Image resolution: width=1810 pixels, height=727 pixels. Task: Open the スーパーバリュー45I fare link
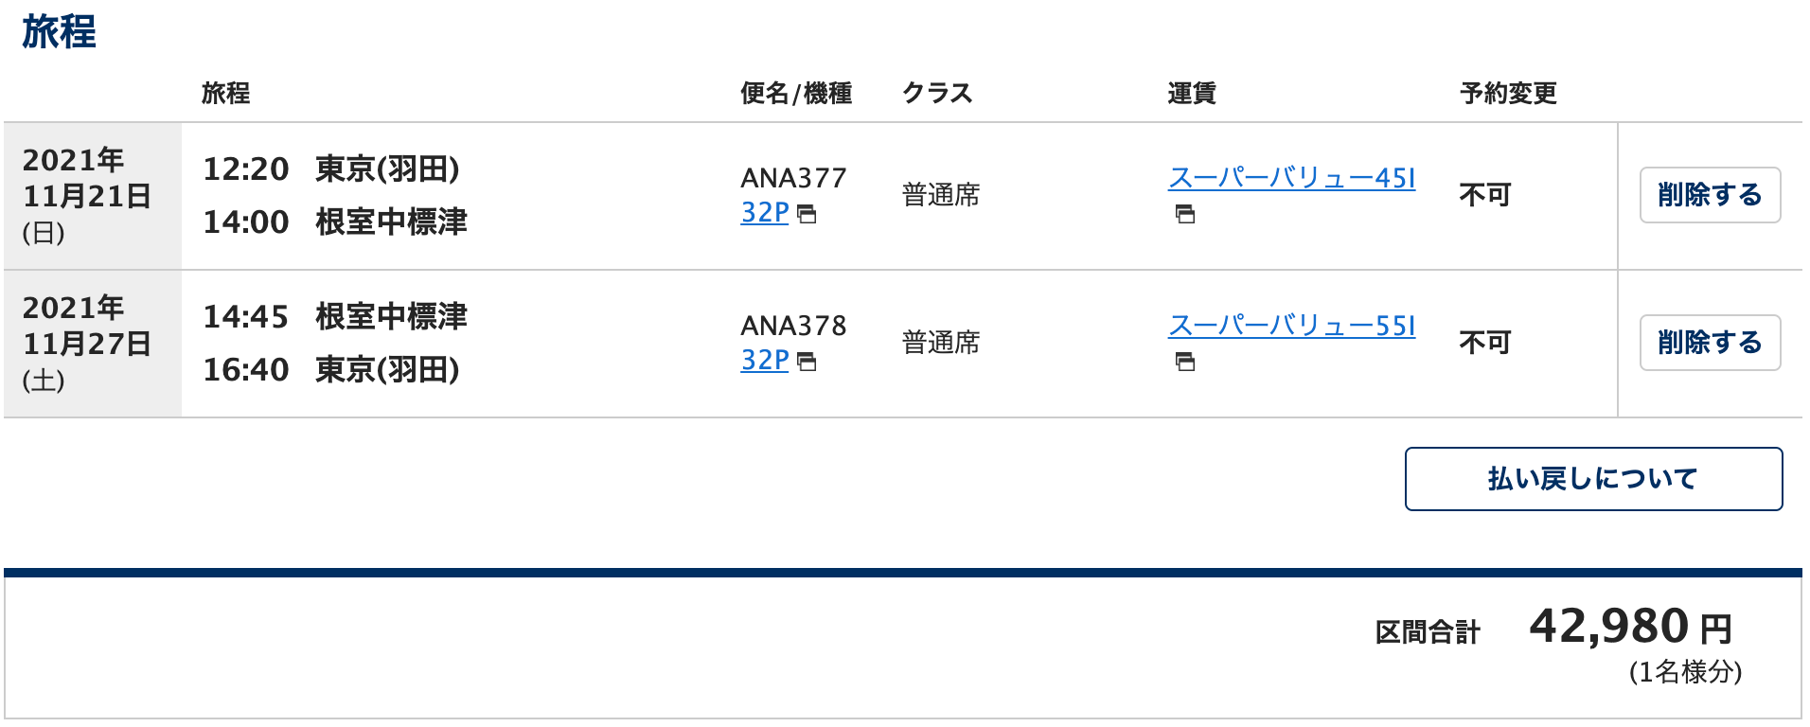pyautogui.click(x=1291, y=178)
